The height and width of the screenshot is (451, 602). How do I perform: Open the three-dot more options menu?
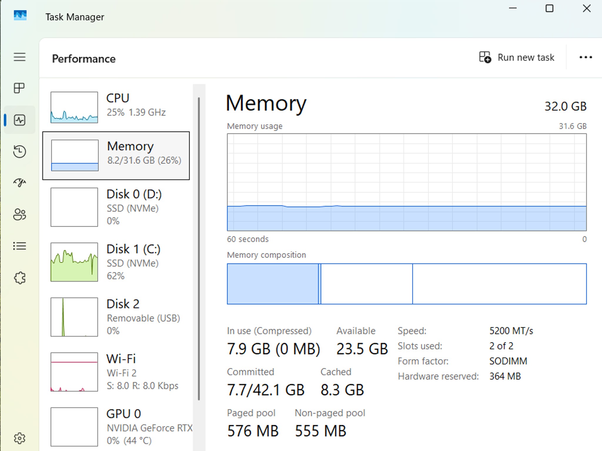click(x=586, y=57)
